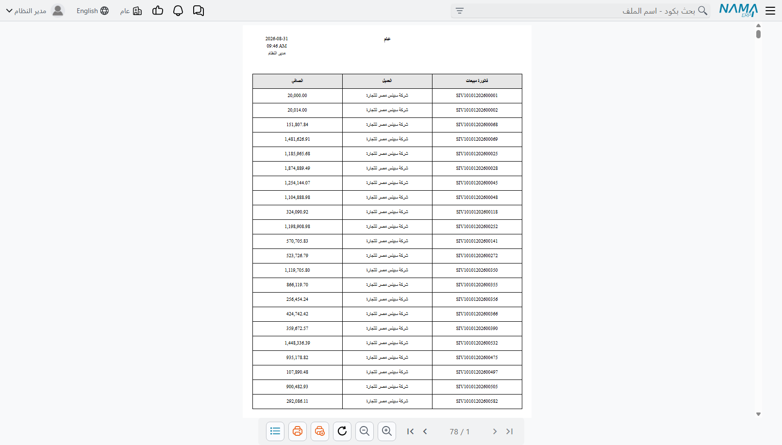Screen dimensions: 782x445
Task: Select invoice SIV10101202600068
Action: [x=477, y=125]
